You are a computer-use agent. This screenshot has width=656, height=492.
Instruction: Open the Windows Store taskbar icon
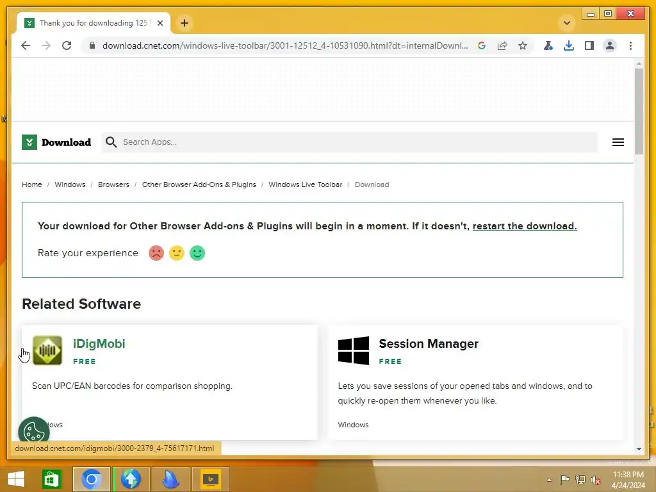tap(51, 479)
